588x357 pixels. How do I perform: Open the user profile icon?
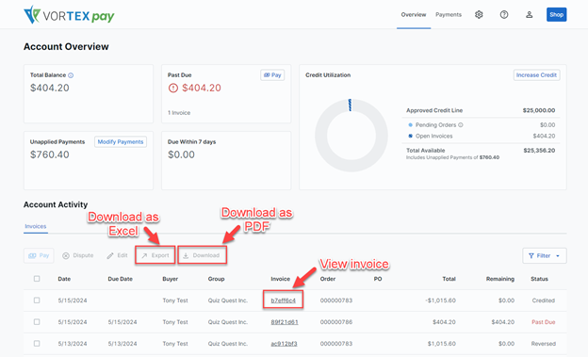click(530, 15)
